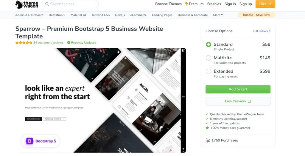This screenshot has height=156, width=305.
Task: Click the cart icon beside 1759 Purchases
Action: point(208,140)
